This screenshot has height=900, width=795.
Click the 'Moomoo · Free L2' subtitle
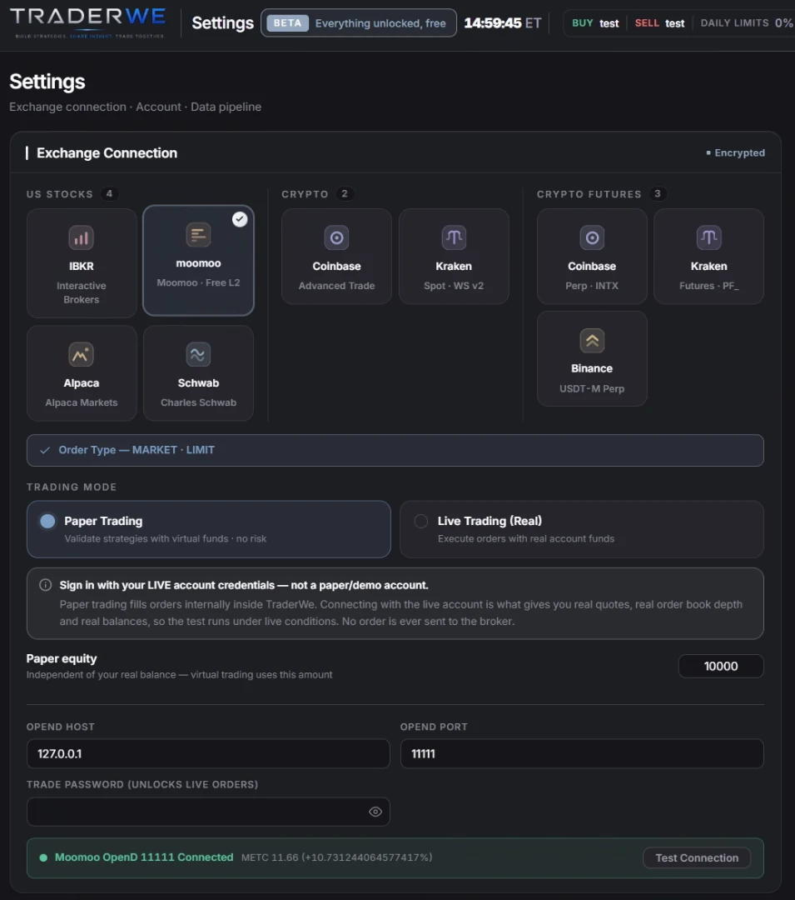198,283
